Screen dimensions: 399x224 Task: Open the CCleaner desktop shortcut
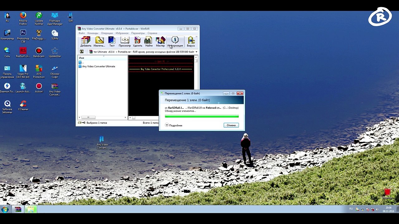tap(23, 106)
